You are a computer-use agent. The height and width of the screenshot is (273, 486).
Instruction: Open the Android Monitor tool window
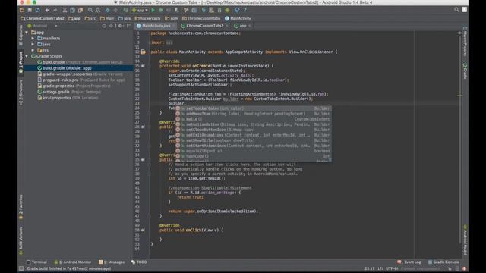pos(73,262)
